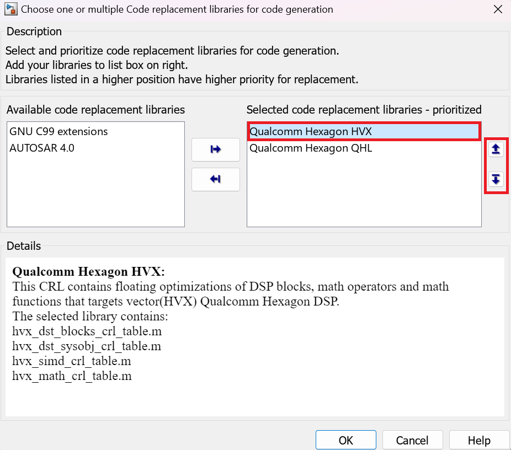This screenshot has width=511, height=450.
Task: Click hvx_simd_crl_table.m line in Details
Action: (x=72, y=361)
